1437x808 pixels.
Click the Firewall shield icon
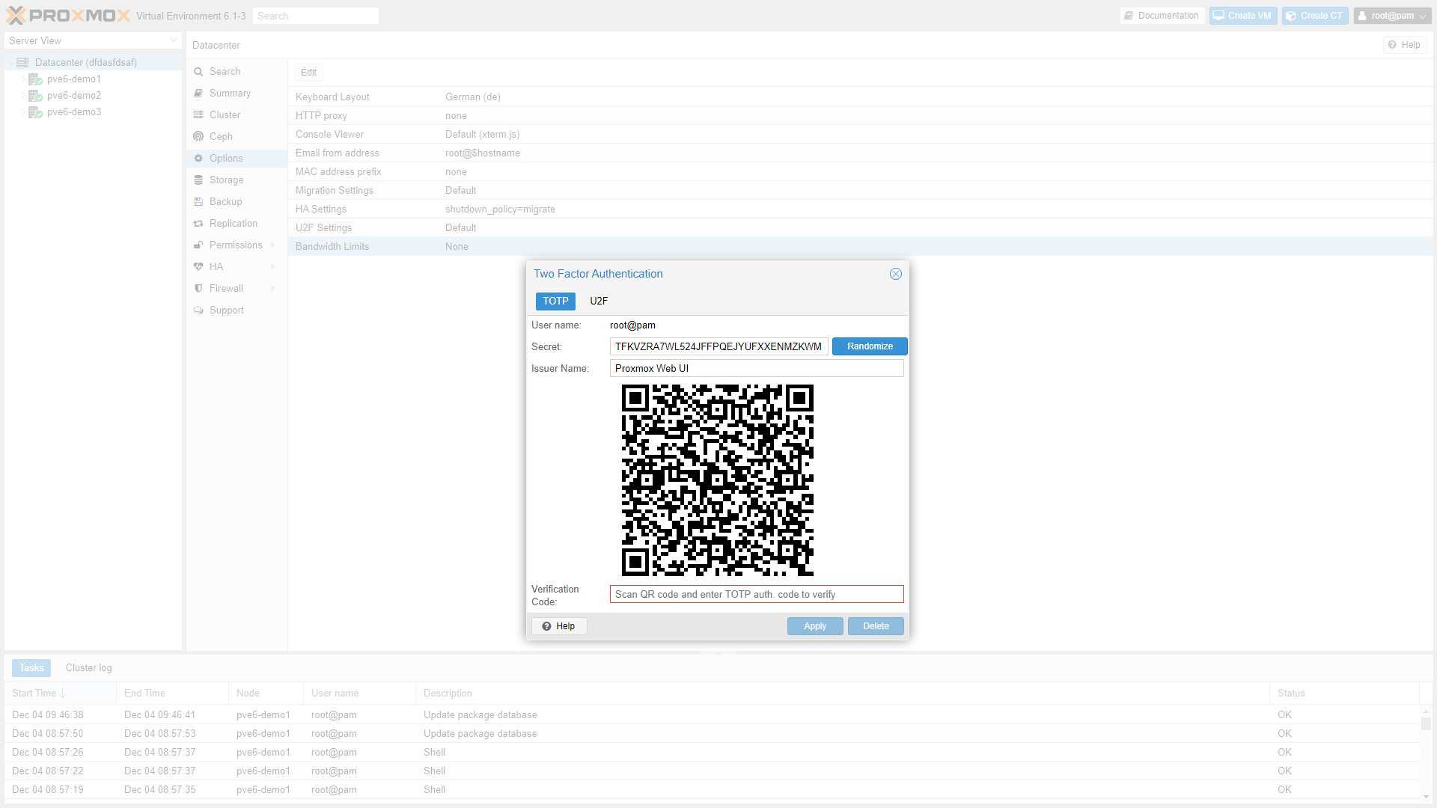tap(198, 289)
